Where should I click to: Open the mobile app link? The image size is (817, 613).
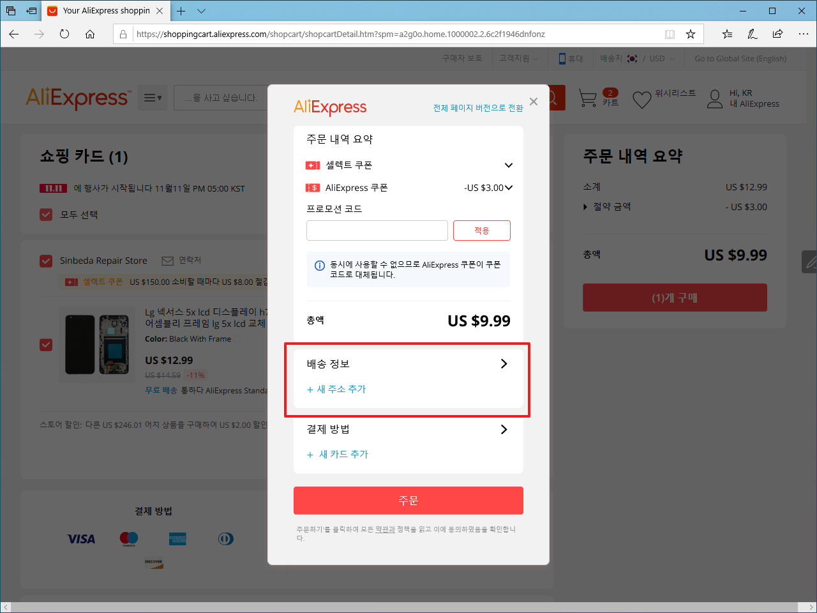click(571, 58)
